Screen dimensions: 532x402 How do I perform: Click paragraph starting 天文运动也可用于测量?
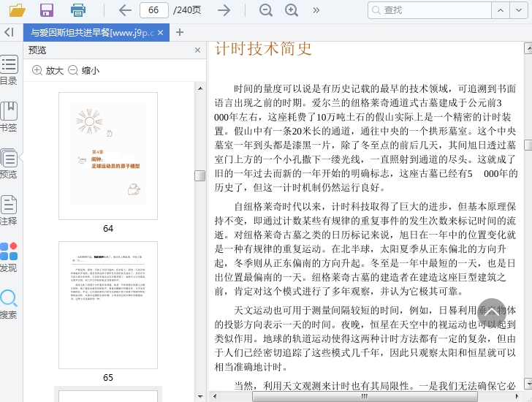[365, 338]
